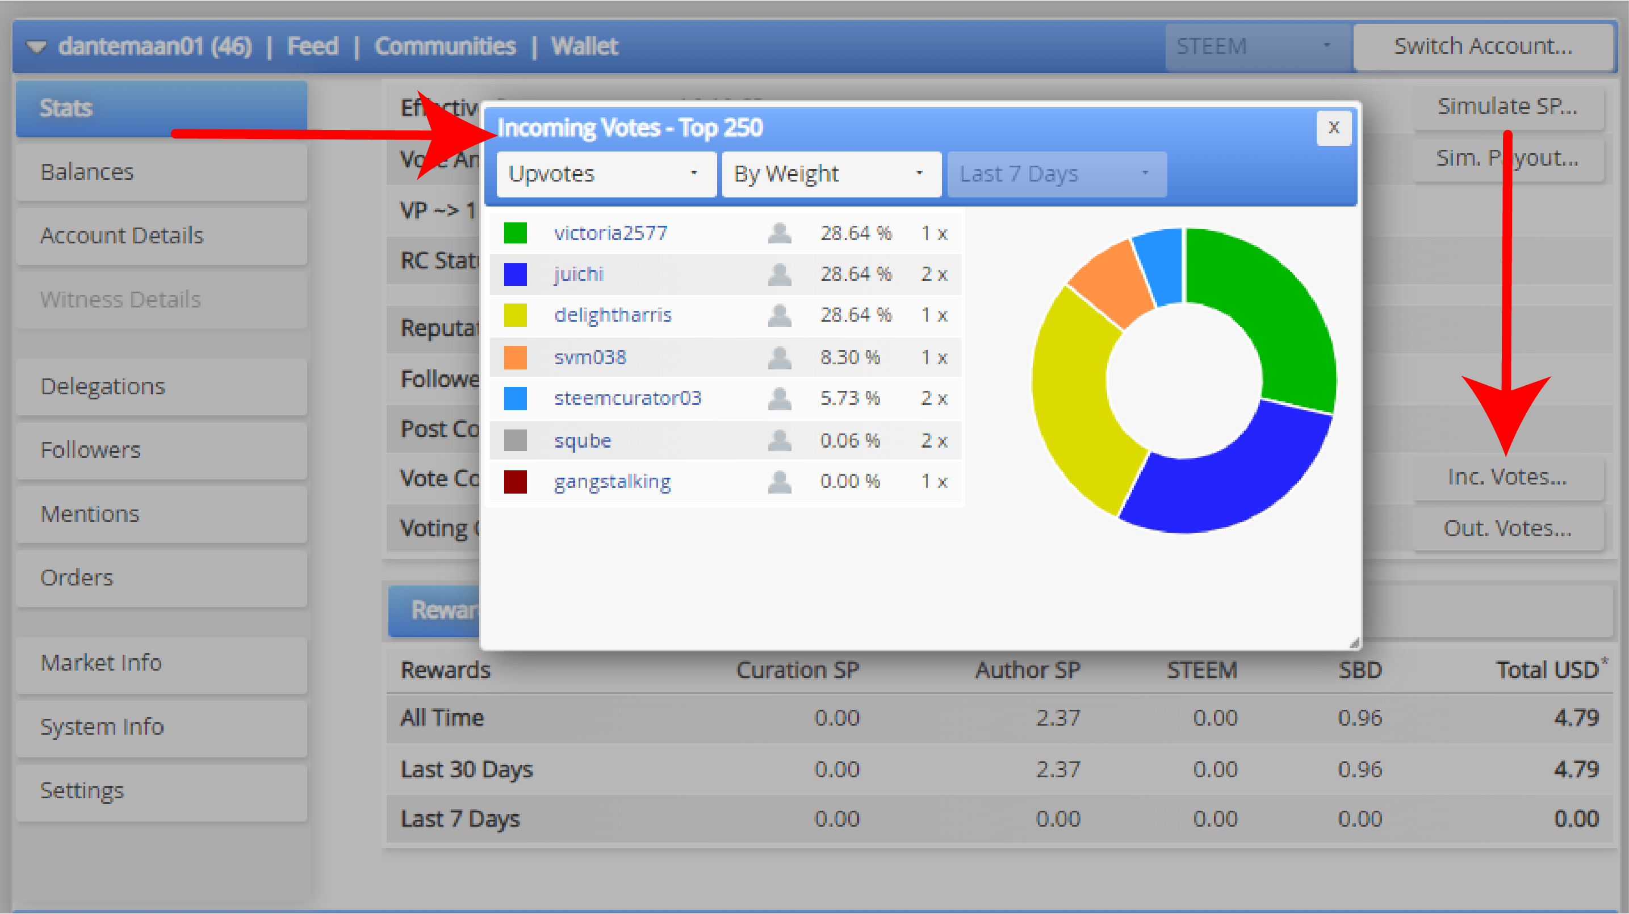Open voter profile svm038

pos(590,357)
